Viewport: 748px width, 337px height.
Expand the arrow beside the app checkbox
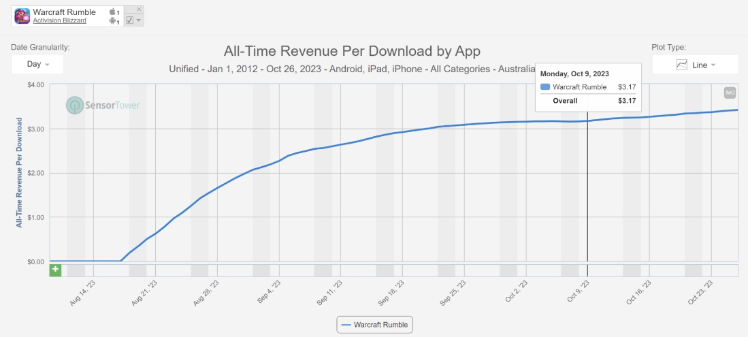click(138, 20)
